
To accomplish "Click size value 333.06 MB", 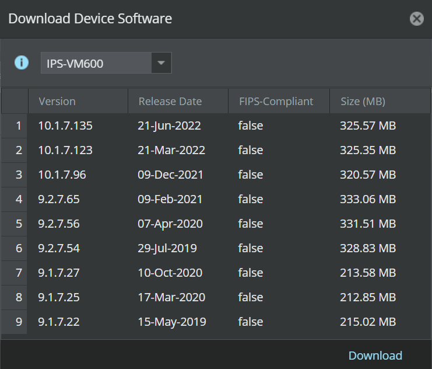I will click(368, 199).
